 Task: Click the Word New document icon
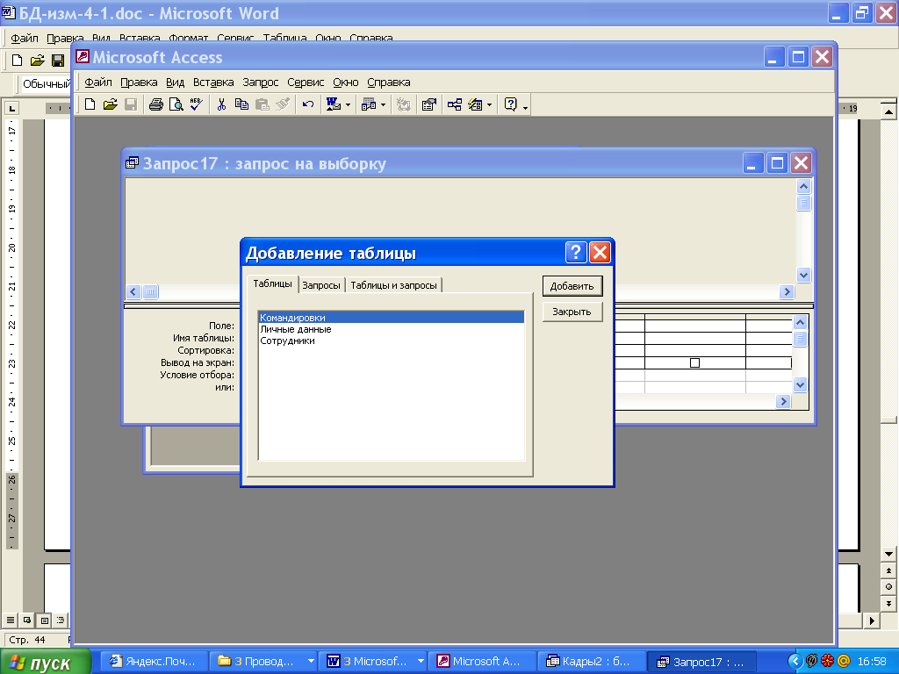pos(18,61)
